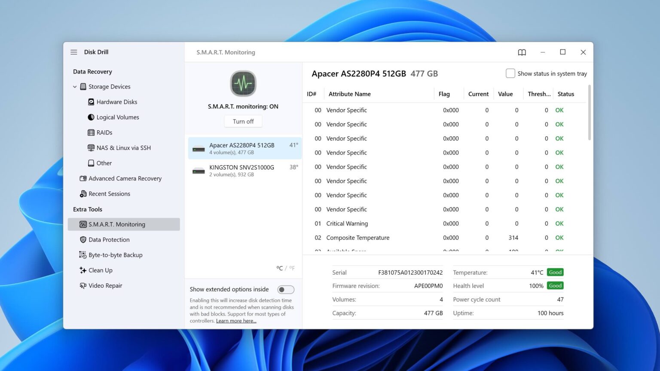The width and height of the screenshot is (660, 371).
Task: Switch temperature units to Fahrenheit
Action: tap(292, 268)
